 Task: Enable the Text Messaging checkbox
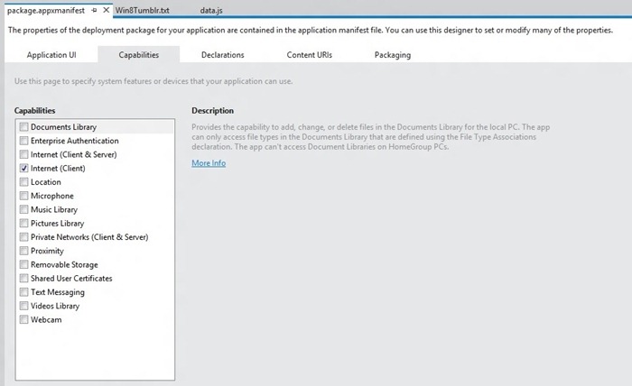(x=23, y=292)
